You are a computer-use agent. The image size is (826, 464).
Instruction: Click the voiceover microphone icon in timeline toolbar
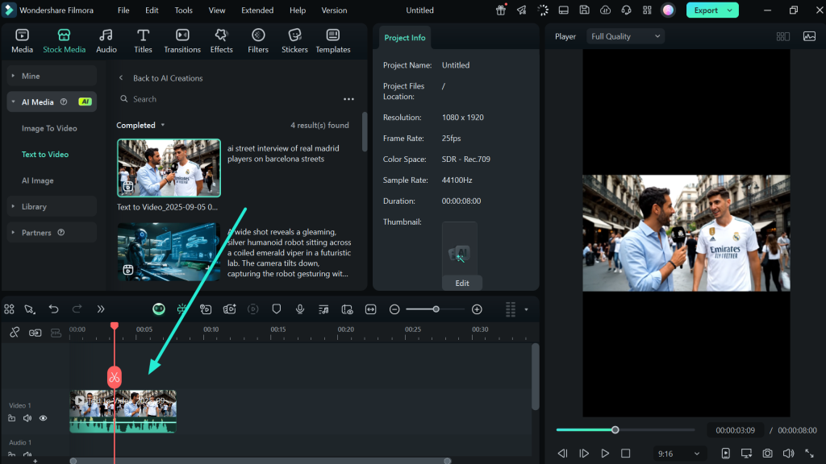click(300, 309)
